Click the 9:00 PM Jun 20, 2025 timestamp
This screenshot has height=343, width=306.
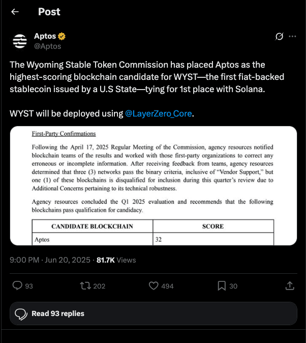click(x=50, y=260)
